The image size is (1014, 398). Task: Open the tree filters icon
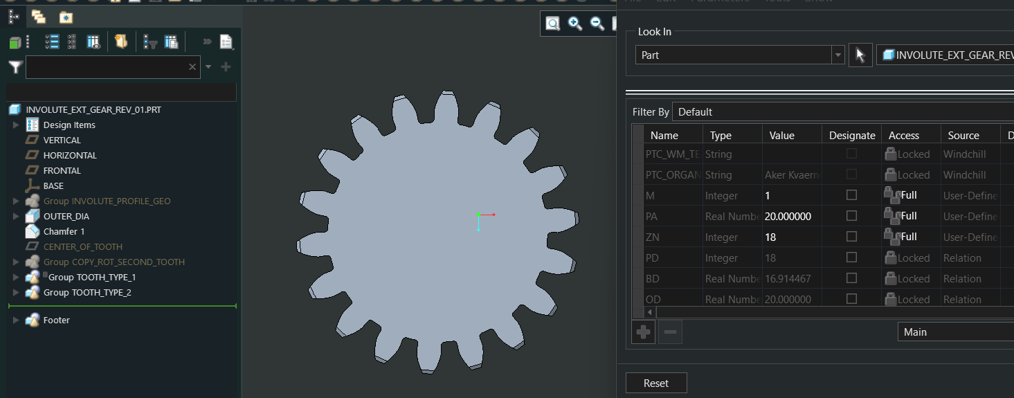pyautogui.click(x=150, y=42)
